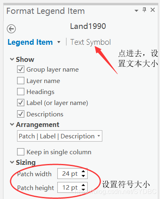Open the Patch | Label | Description dropdown
This screenshot has width=160, height=199.
click(x=60, y=136)
